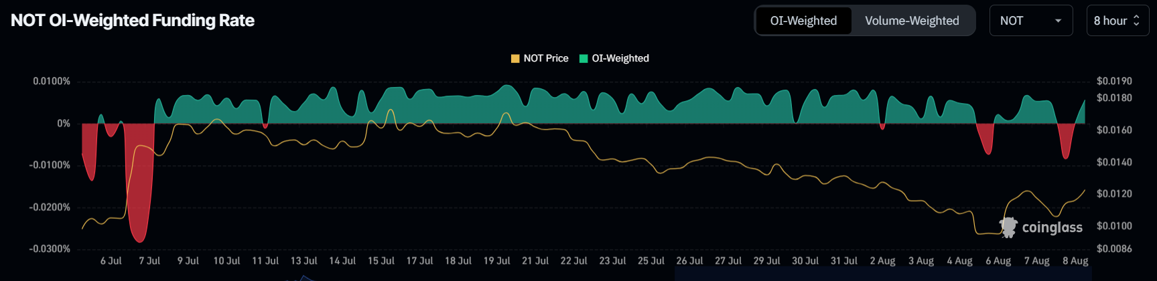Click the 8 Aug date label
Image resolution: width=1157 pixels, height=281 pixels.
point(1075,261)
